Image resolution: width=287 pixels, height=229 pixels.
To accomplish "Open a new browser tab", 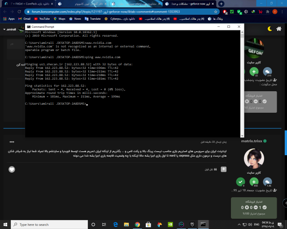I will point(221,4).
